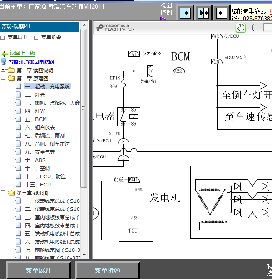
Task: Click the tree panel vertical scrollbar thumb
Action: (x=84, y=108)
